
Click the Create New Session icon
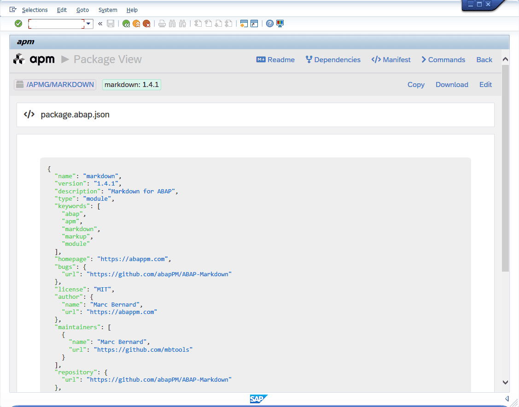(244, 23)
